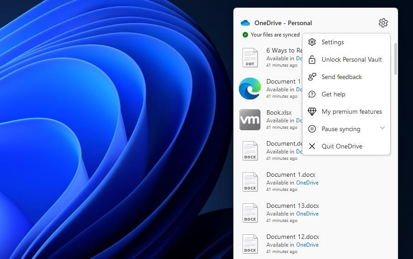Click the Send feedback person icon

click(x=312, y=77)
